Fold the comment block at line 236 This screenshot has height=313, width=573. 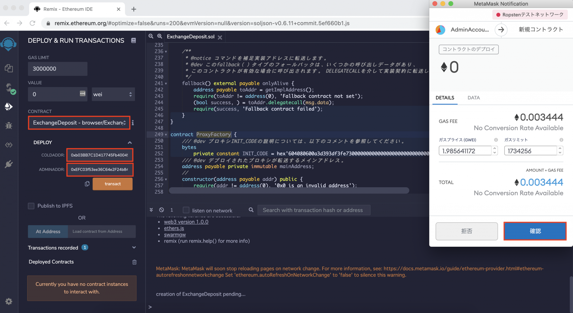pos(166,52)
